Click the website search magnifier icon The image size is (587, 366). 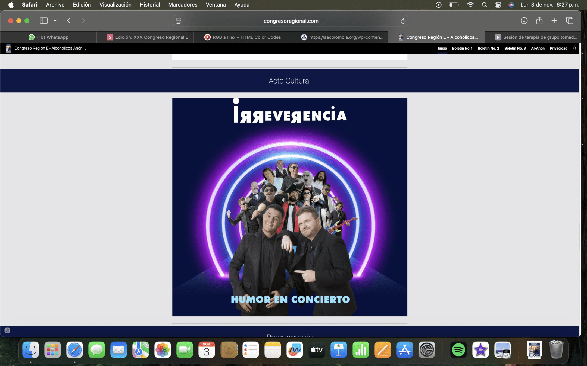574,48
